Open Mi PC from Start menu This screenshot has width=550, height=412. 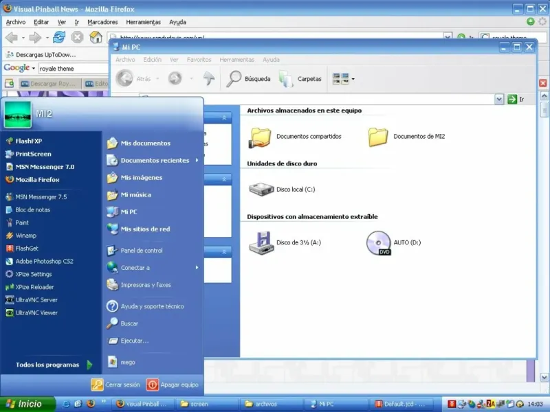122,212
